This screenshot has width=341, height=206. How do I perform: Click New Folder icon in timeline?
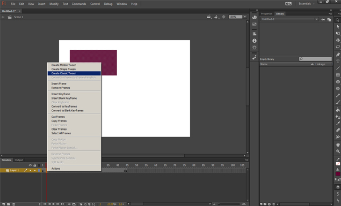(9, 204)
